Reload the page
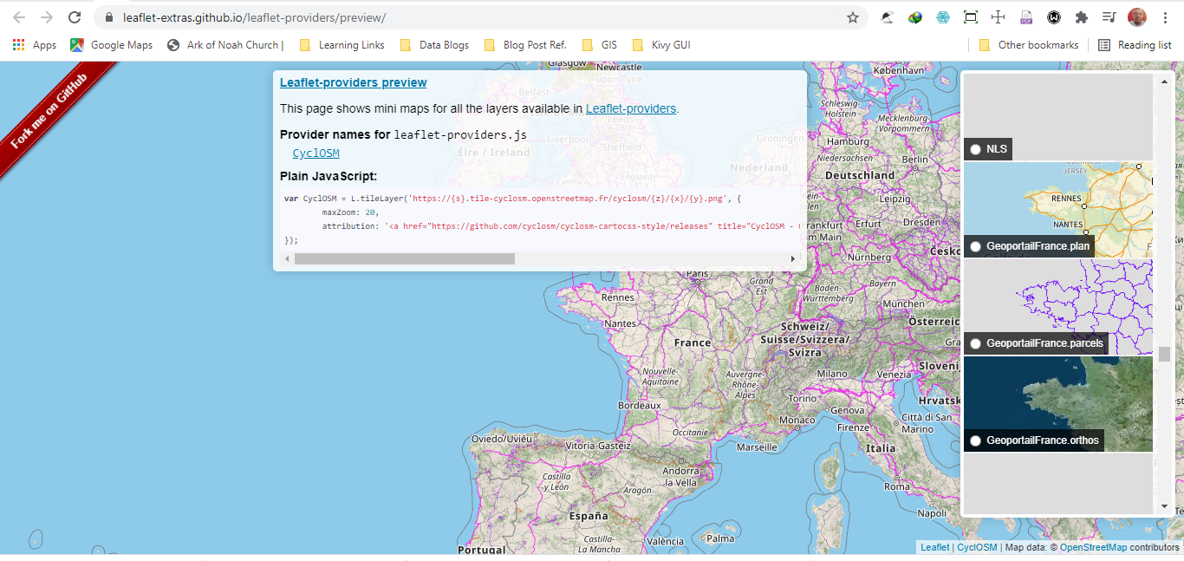This screenshot has width=1184, height=561. [x=75, y=17]
